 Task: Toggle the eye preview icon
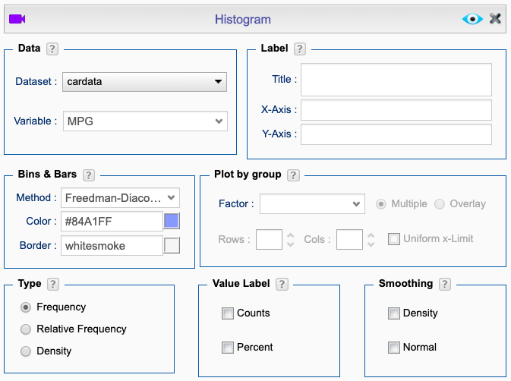tap(472, 19)
